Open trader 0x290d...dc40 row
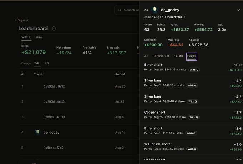The image size is (243, 164). click(79, 102)
